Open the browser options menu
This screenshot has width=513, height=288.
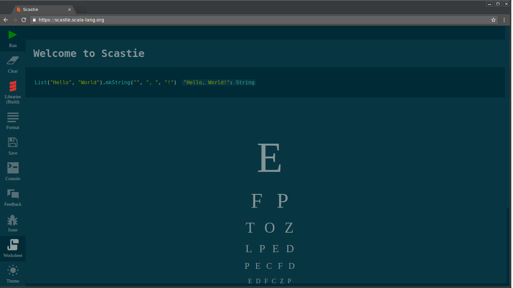click(504, 20)
